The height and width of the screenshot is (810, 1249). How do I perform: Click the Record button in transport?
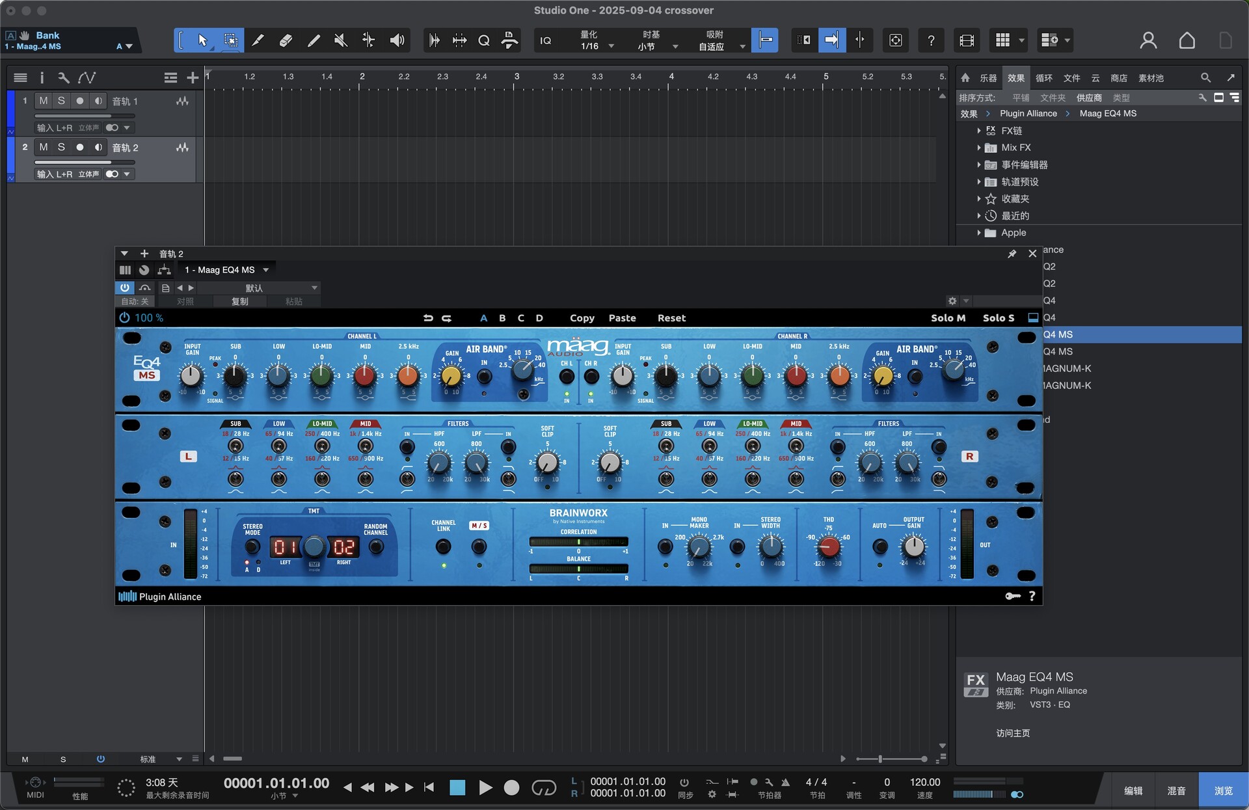[x=512, y=788]
